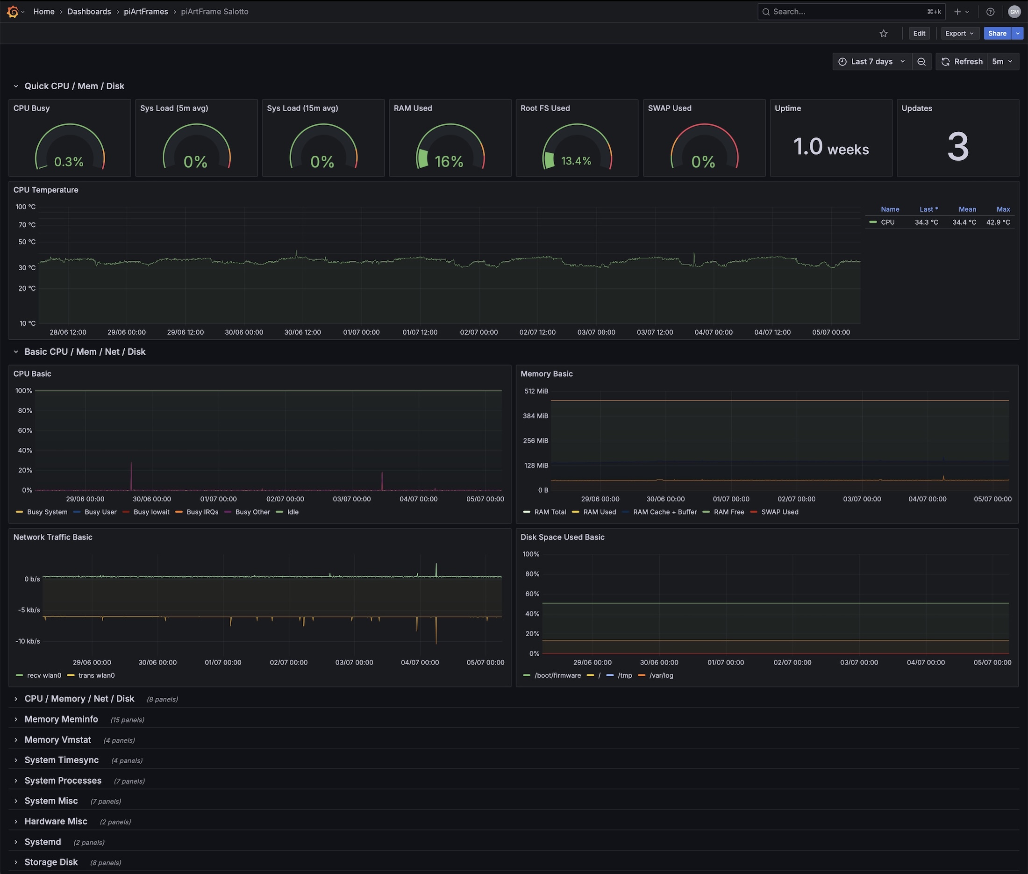Click the piArtFrame Salotto breadcrumb
This screenshot has width=1028, height=874.
coord(214,12)
